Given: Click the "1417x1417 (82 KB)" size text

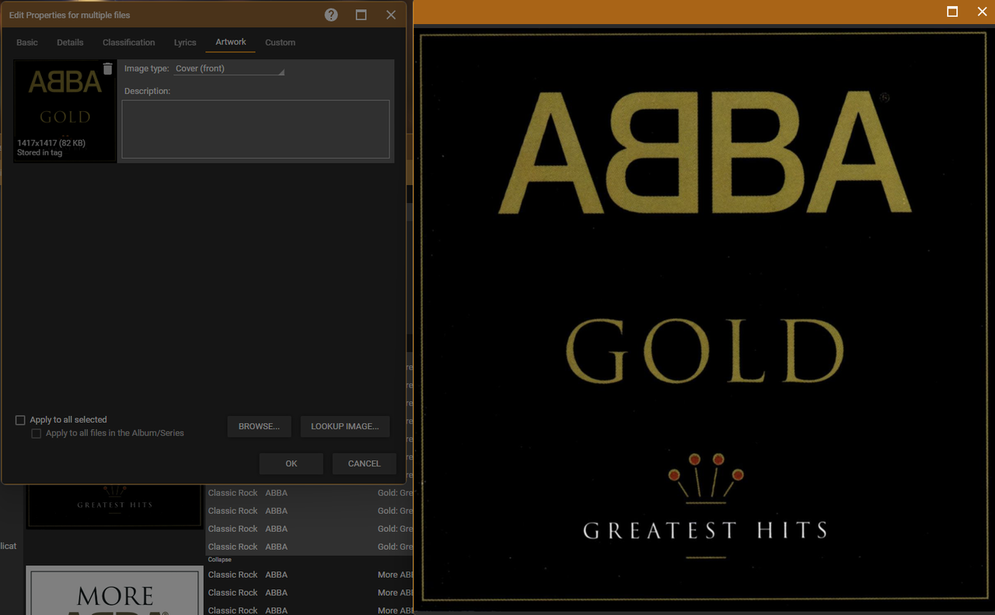Looking at the screenshot, I should coord(51,143).
